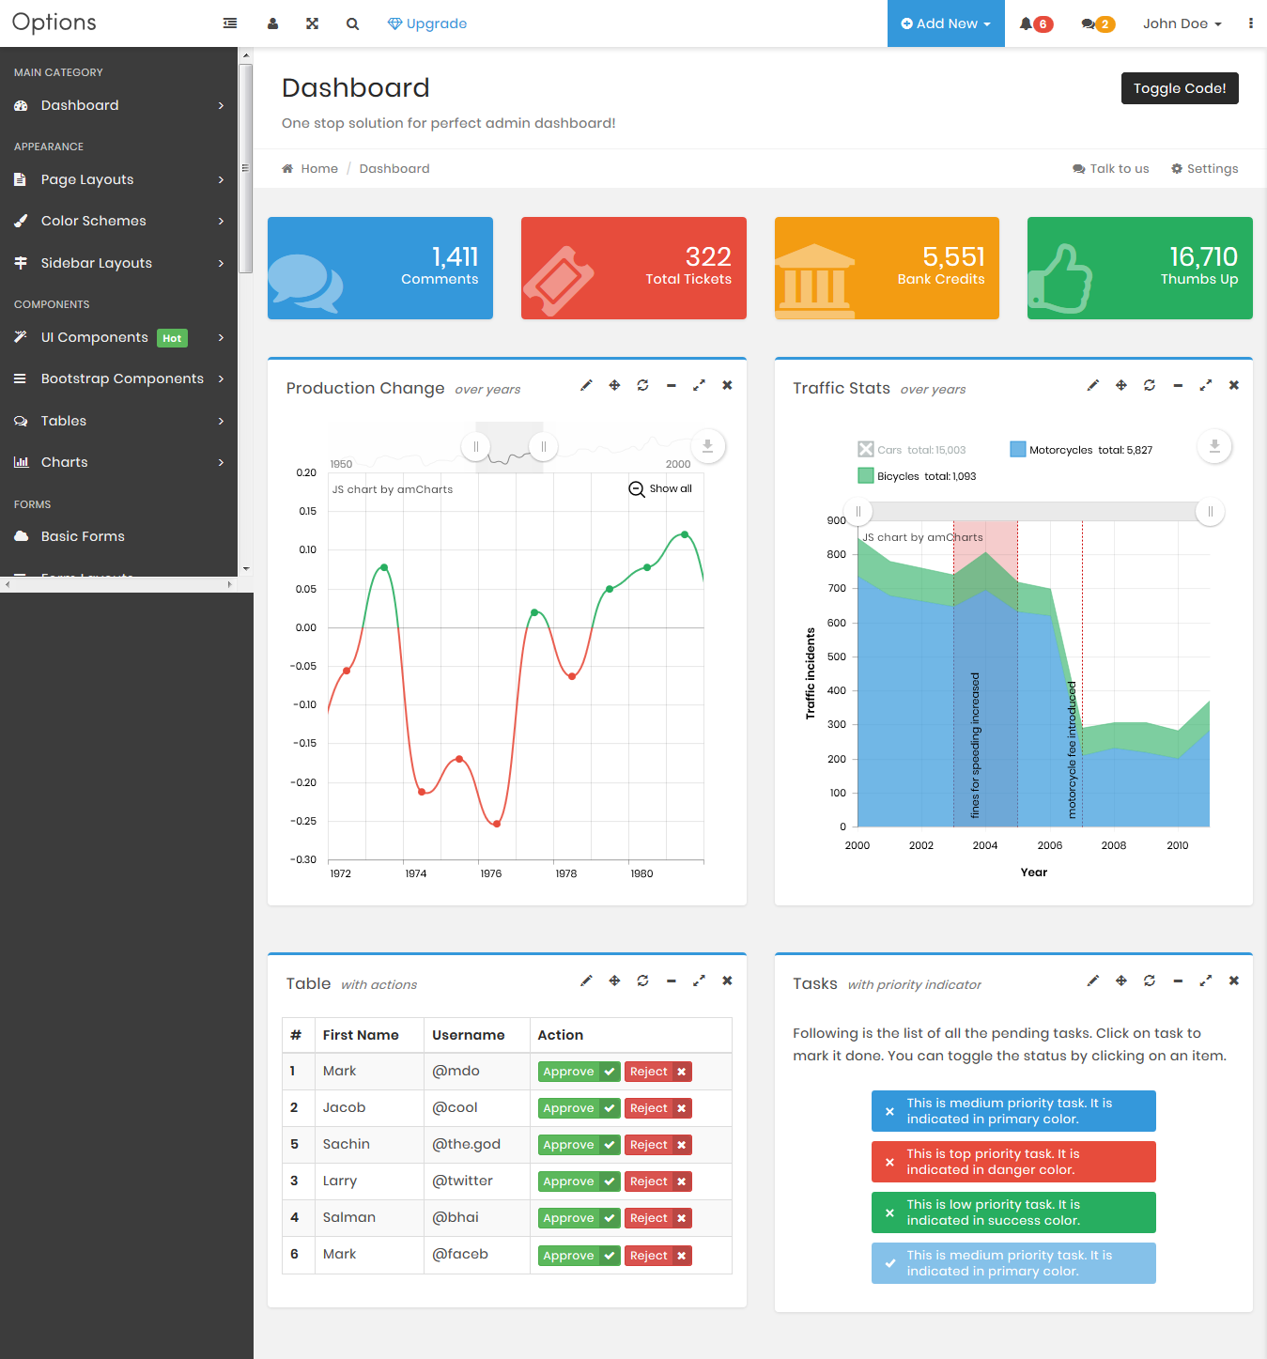
Task: Expand Page Layouts in sidebar
Action: [118, 179]
